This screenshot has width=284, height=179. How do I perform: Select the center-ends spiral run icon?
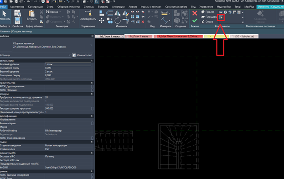[x=230, y=12]
